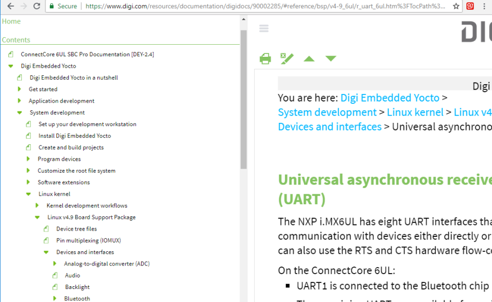Viewport: 492px width, 302px height.
Task: Open Create and build projects topic
Action: click(71, 147)
